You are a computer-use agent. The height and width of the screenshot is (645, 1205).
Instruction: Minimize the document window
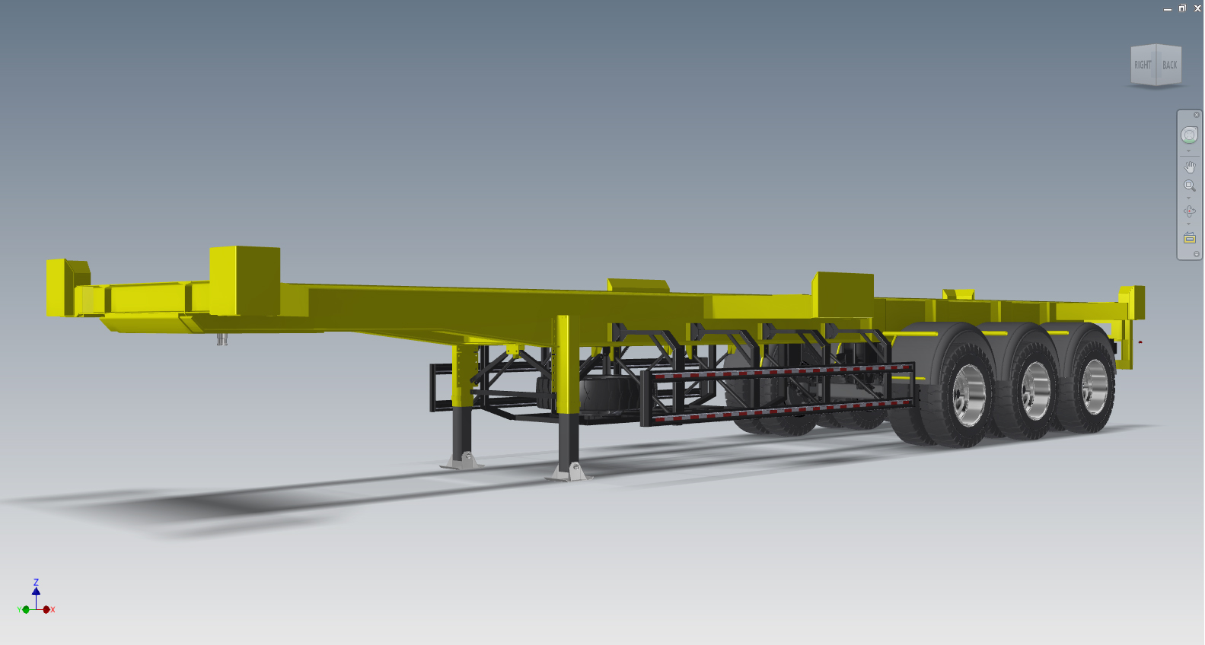[1168, 8]
